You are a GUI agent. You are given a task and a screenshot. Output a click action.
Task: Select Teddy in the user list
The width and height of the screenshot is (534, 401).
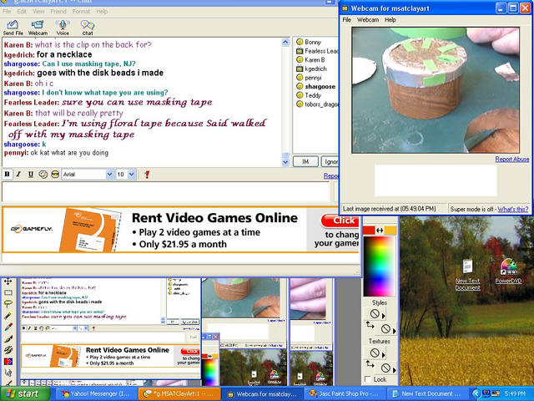[x=308, y=95]
